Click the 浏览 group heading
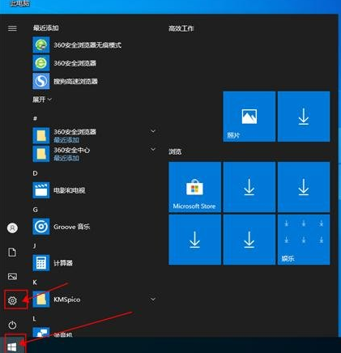Screen dimensions: 341x353 (175, 151)
